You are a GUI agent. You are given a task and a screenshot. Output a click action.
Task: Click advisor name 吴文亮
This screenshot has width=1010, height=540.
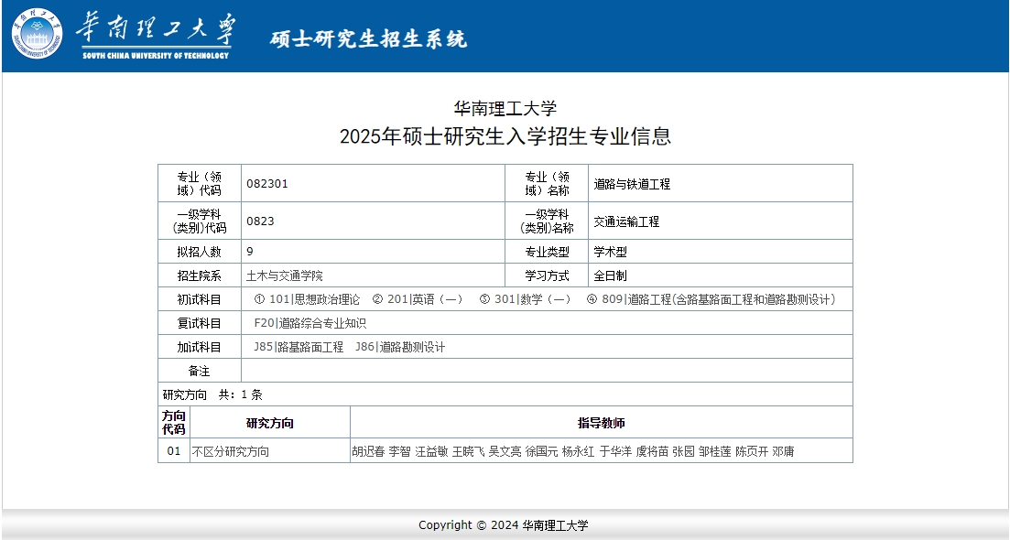tap(505, 451)
